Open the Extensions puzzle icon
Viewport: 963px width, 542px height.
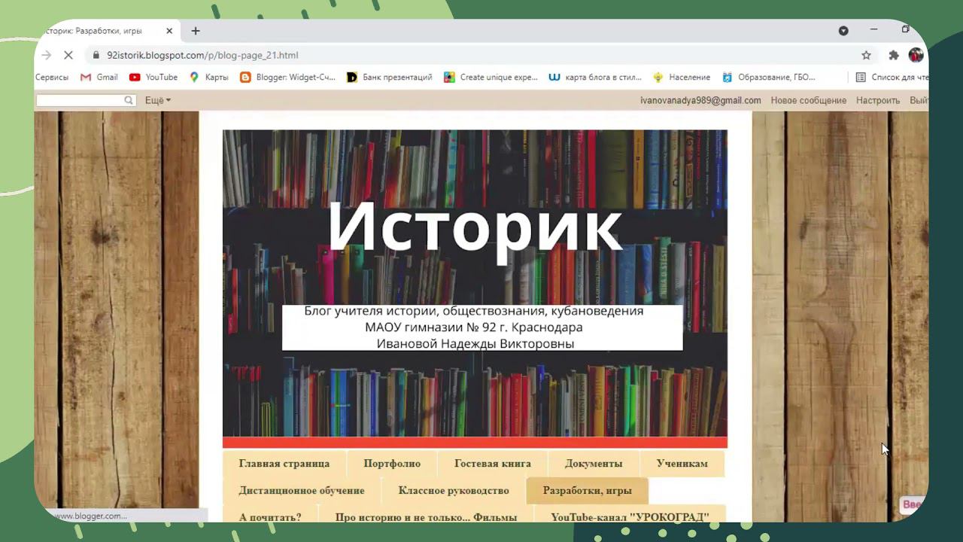coord(894,55)
